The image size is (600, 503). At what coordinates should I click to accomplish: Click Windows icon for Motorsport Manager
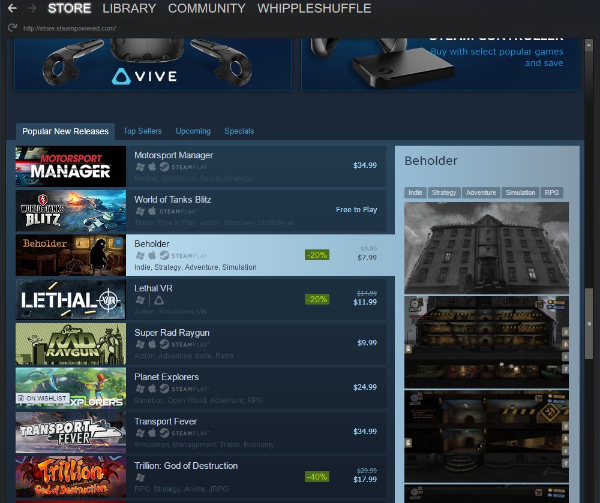140,167
